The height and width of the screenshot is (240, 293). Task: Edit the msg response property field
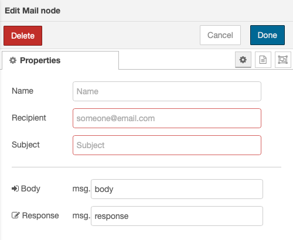pos(177,216)
